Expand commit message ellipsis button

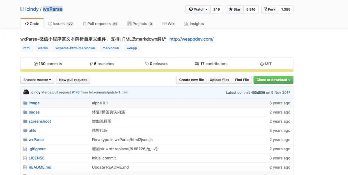coord(125,93)
